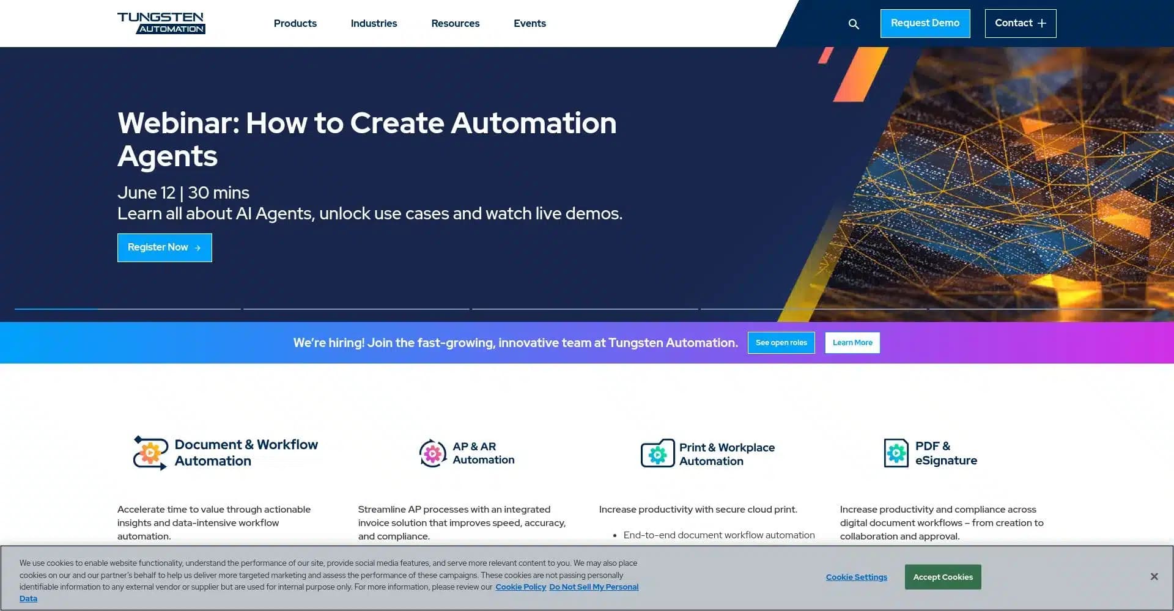
Task: Click the AP & AR Automation icon
Action: click(x=432, y=453)
